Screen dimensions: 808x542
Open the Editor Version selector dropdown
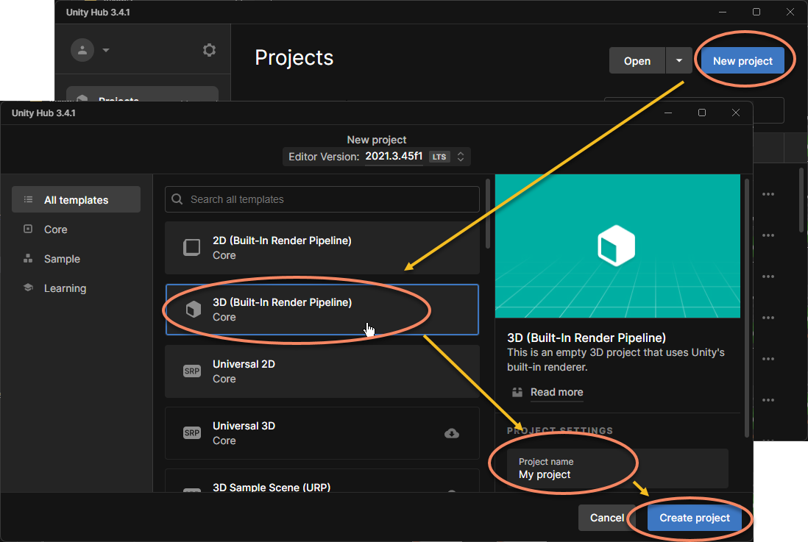(460, 157)
